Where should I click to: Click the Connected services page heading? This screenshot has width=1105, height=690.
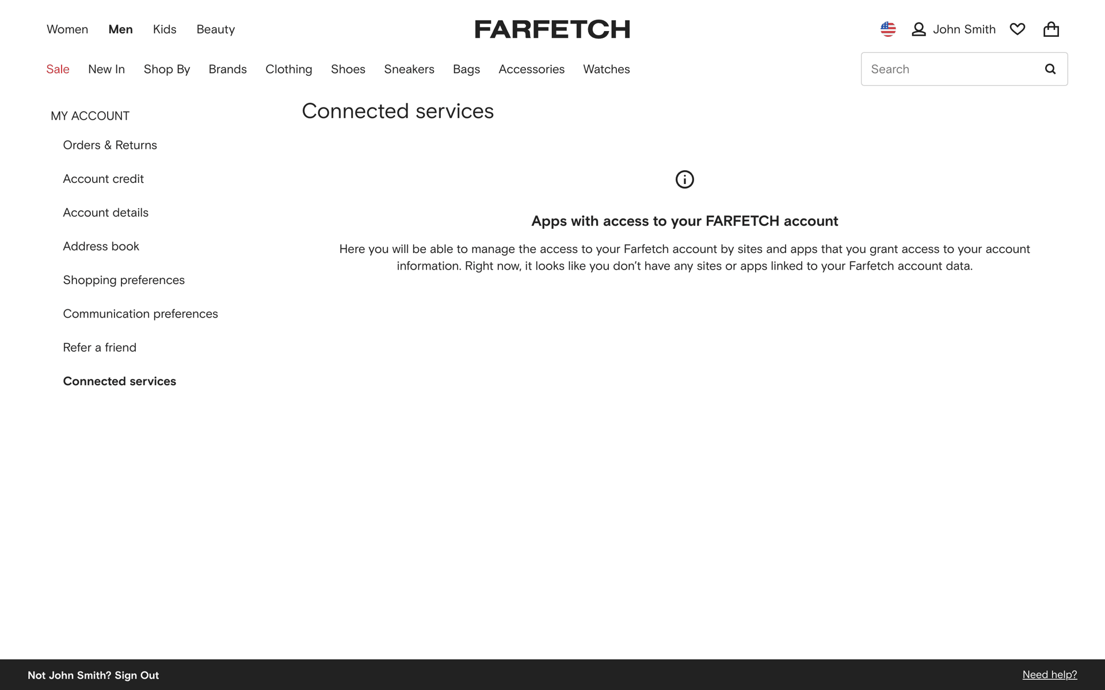point(398,111)
